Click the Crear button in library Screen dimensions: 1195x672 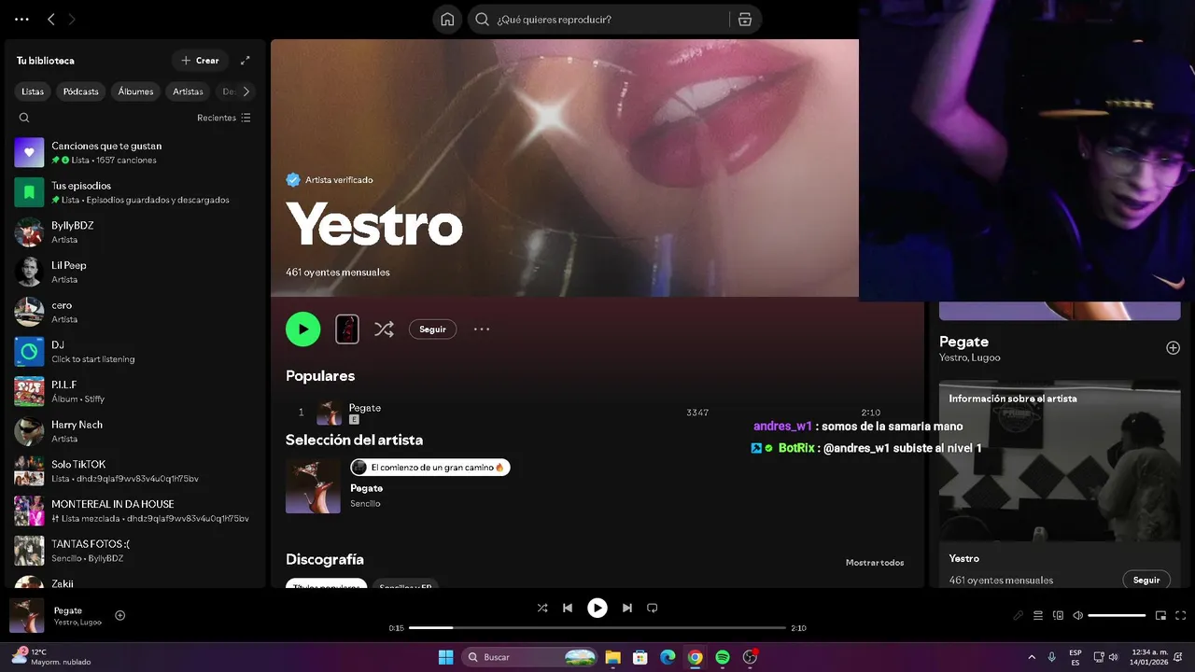pos(200,61)
